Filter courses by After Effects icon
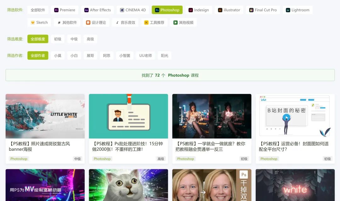340x201 pixels. pyautogui.click(x=87, y=10)
